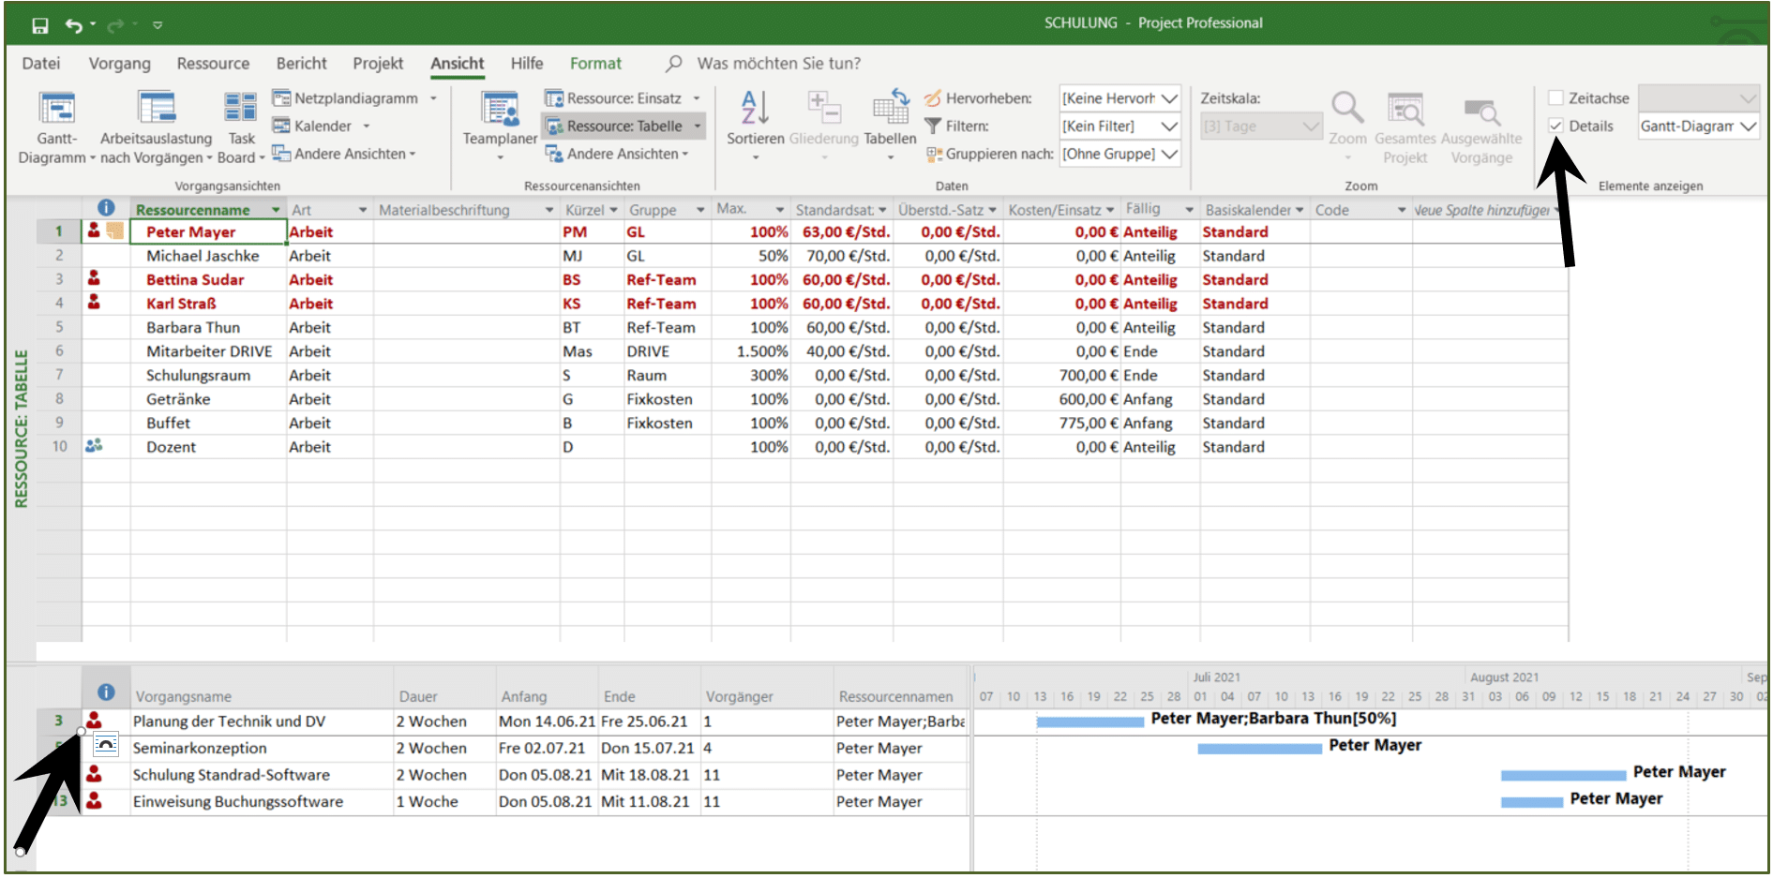
Task: Open the Datei menu
Action: coord(41,64)
